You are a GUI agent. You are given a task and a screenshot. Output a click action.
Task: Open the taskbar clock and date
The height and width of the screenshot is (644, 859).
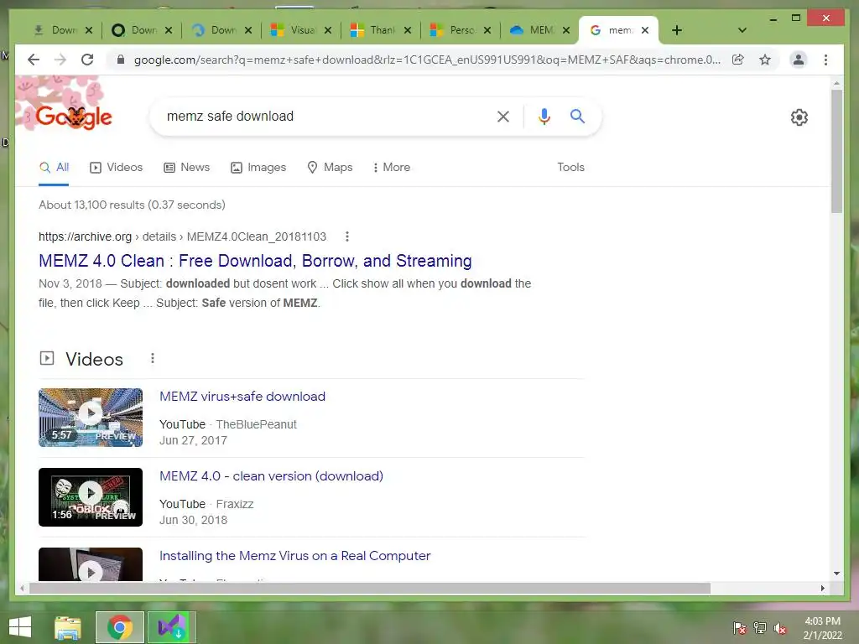tap(822, 628)
